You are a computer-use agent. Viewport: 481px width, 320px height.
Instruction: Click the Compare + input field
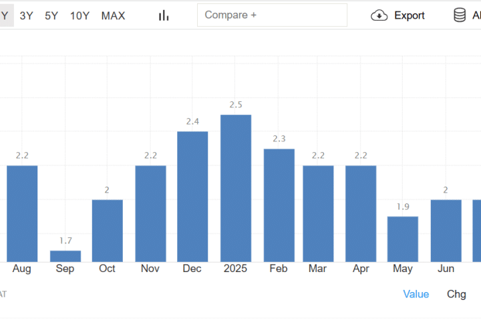(x=272, y=15)
